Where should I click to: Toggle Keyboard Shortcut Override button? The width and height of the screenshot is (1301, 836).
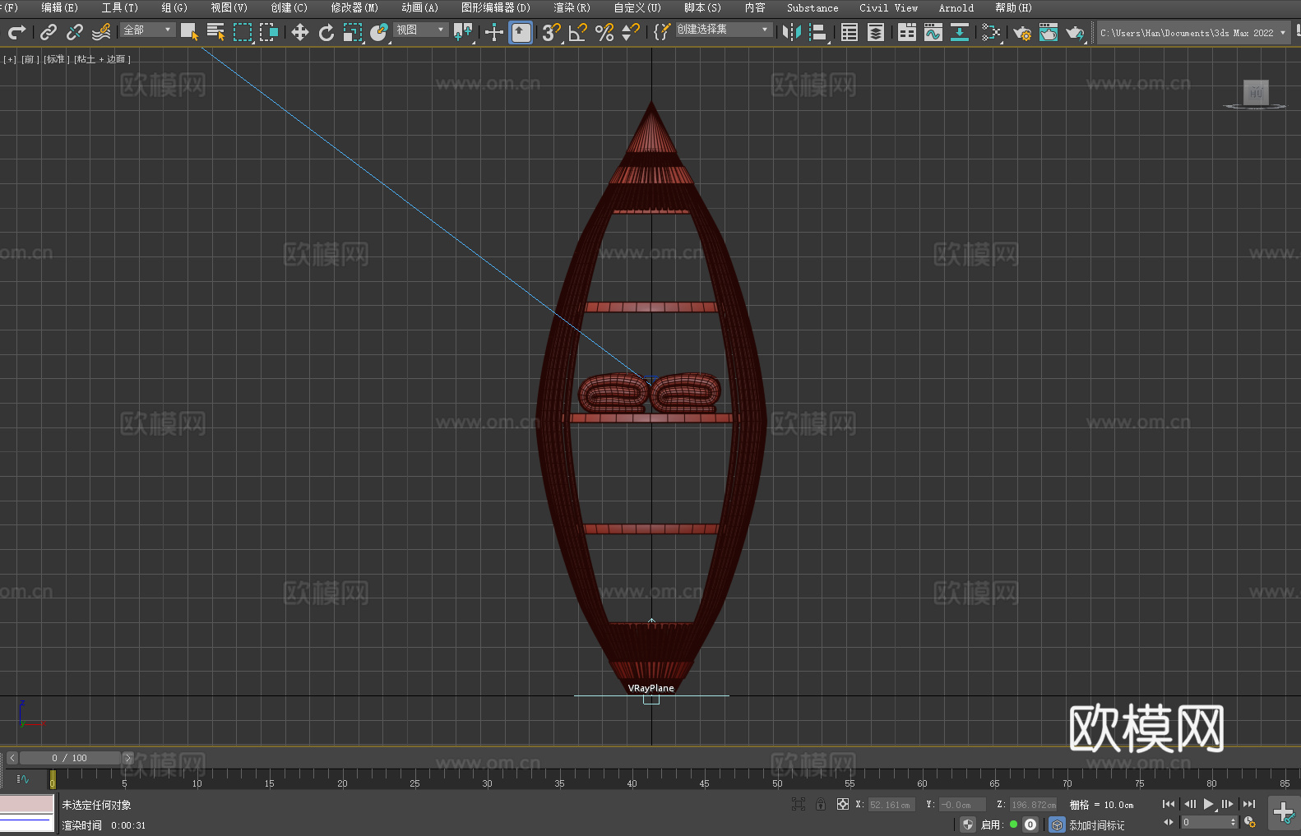(x=521, y=32)
